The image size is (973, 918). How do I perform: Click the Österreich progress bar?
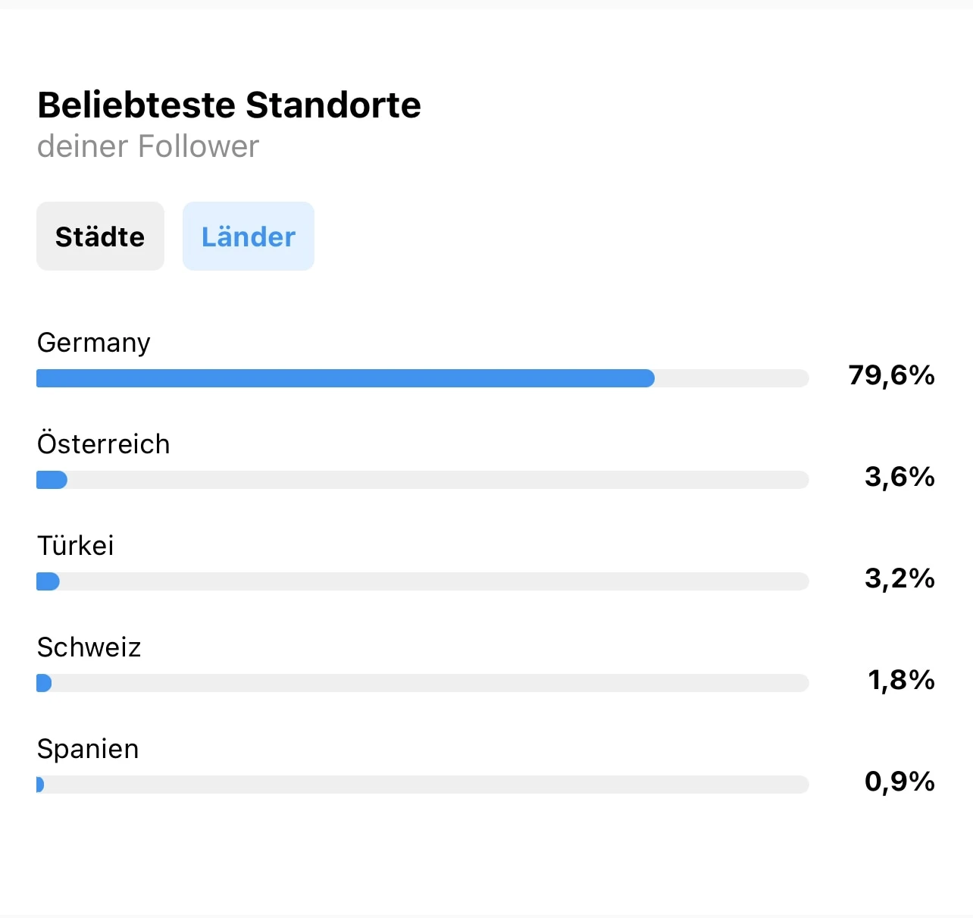coord(422,480)
